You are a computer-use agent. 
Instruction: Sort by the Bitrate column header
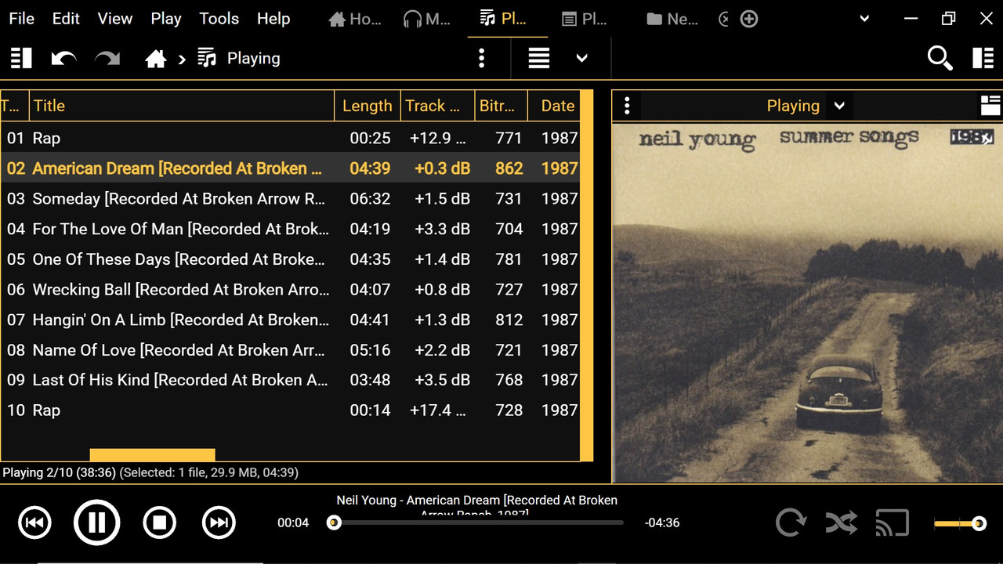pos(501,106)
